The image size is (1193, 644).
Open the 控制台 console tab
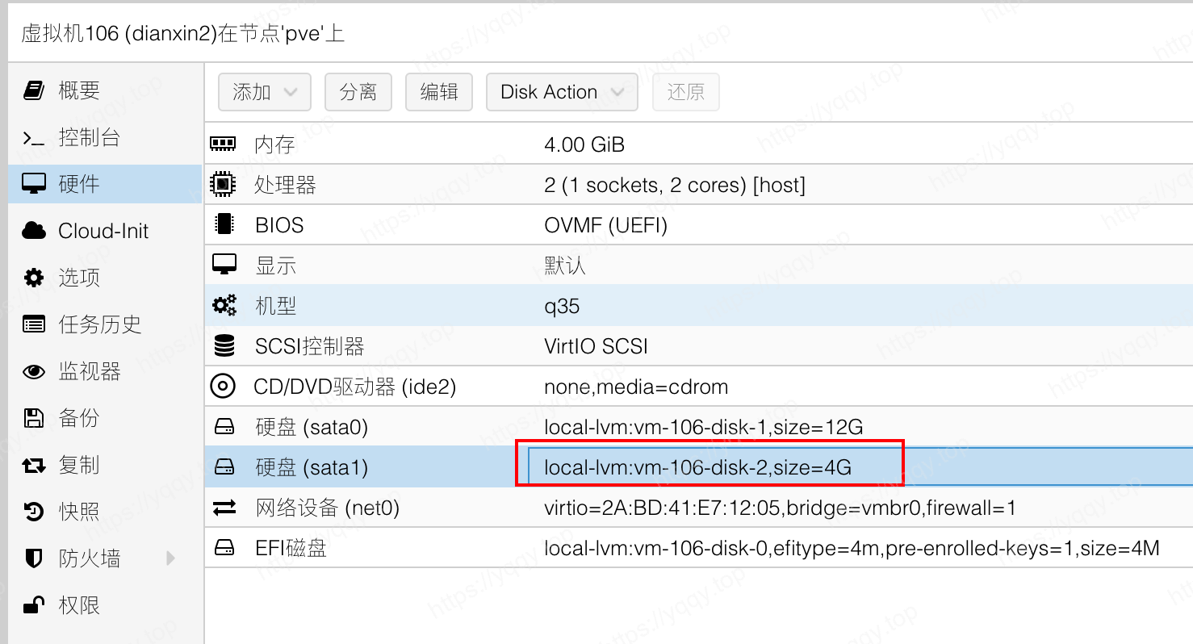pyautogui.click(x=89, y=137)
